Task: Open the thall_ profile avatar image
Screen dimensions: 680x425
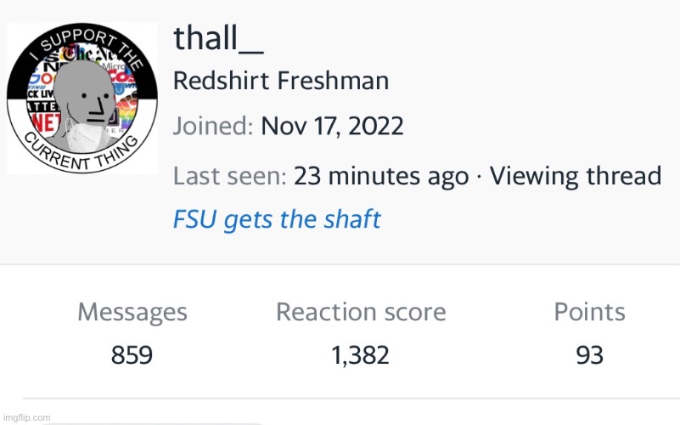Action: [x=82, y=98]
